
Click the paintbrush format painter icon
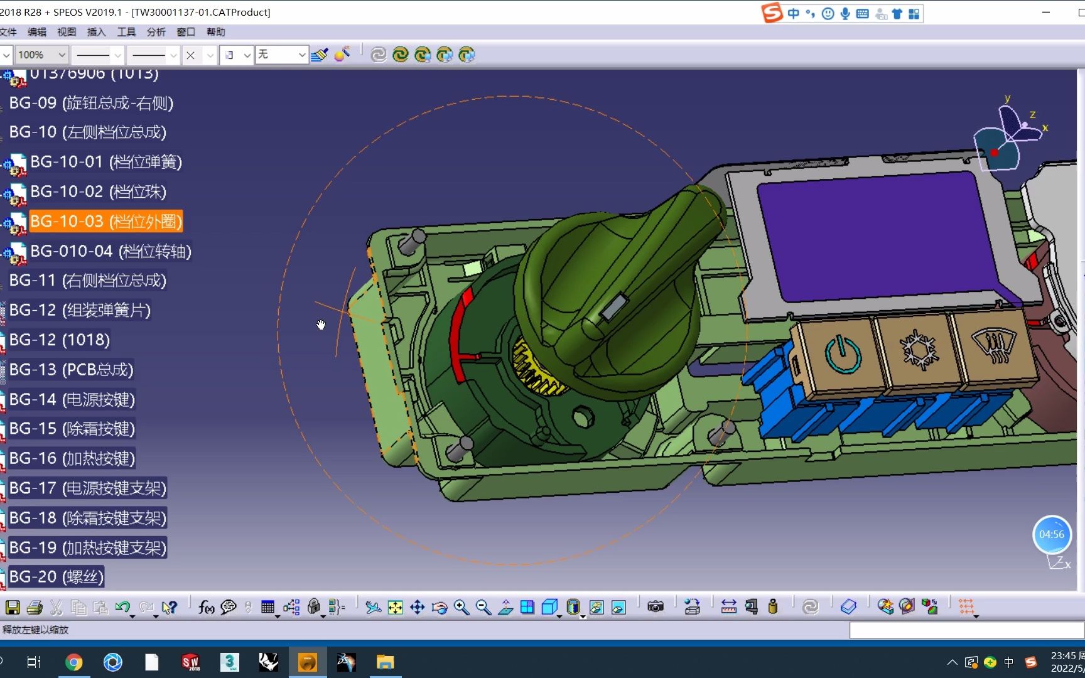pos(320,55)
